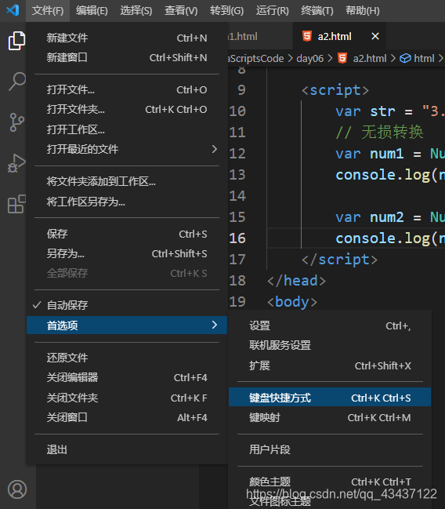445x509 pixels.
Task: Click variable num1 on line 12
Action: click(x=386, y=154)
